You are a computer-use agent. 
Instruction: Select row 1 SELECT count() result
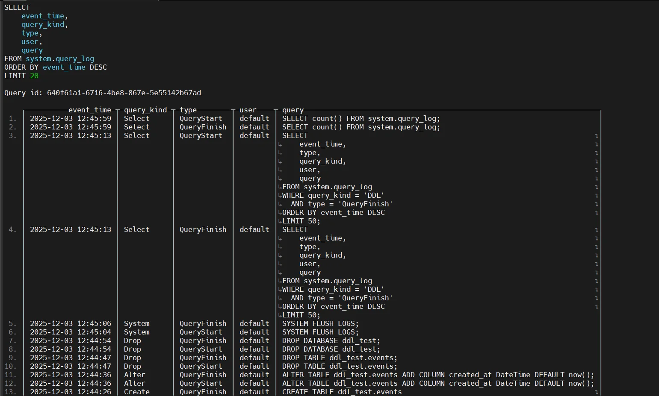361,118
